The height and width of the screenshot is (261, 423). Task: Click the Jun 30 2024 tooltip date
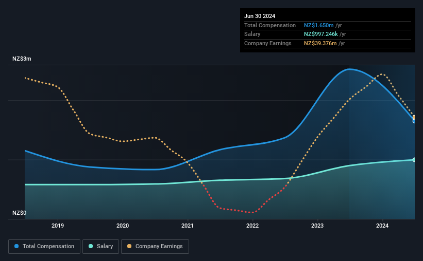[x=260, y=16]
